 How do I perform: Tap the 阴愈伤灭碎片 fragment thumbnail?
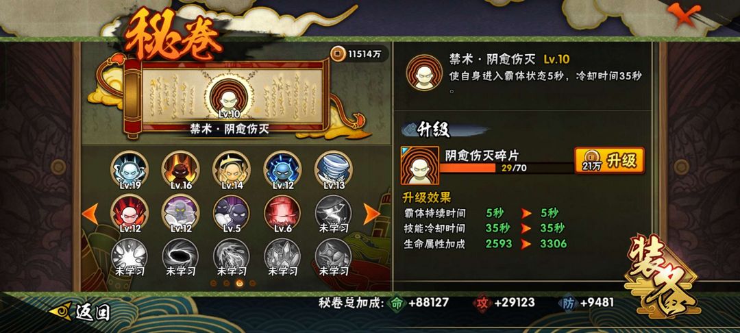tap(420, 165)
